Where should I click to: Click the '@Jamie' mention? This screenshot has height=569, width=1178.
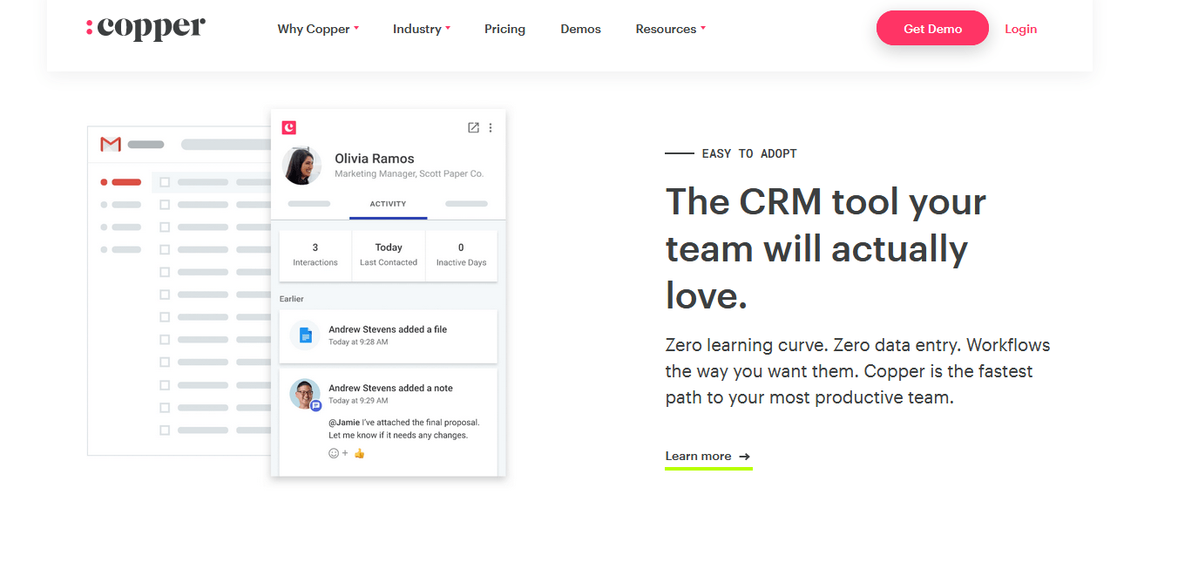tap(343, 423)
